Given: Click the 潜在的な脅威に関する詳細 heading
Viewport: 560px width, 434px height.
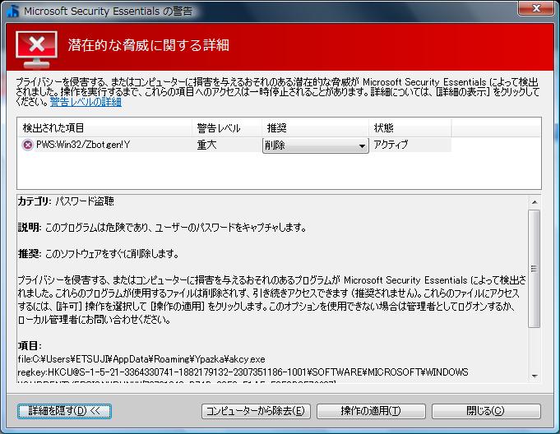Looking at the screenshot, I should pyautogui.click(x=148, y=45).
